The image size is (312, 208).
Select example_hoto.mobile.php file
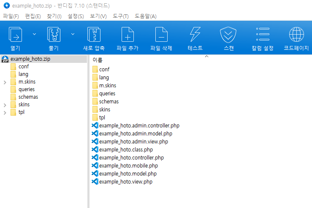point(125,165)
